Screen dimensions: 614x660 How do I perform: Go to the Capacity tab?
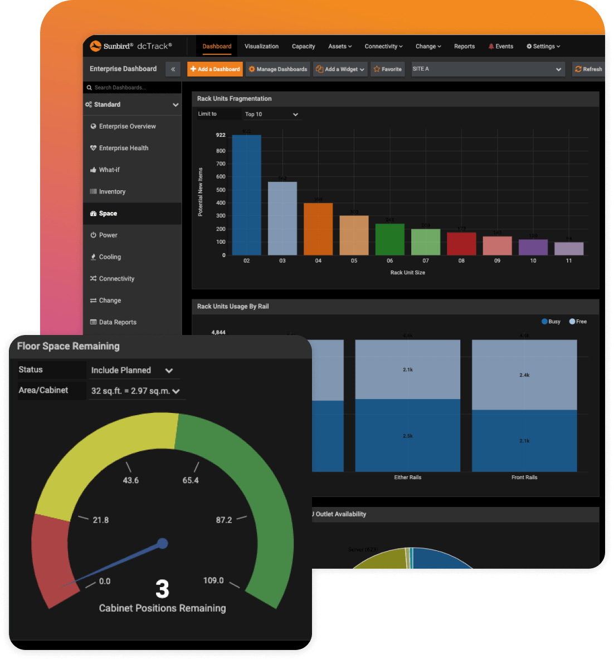coord(304,46)
